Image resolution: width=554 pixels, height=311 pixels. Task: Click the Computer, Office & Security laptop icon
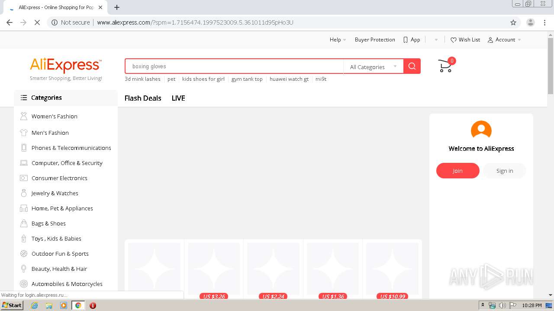(24, 163)
